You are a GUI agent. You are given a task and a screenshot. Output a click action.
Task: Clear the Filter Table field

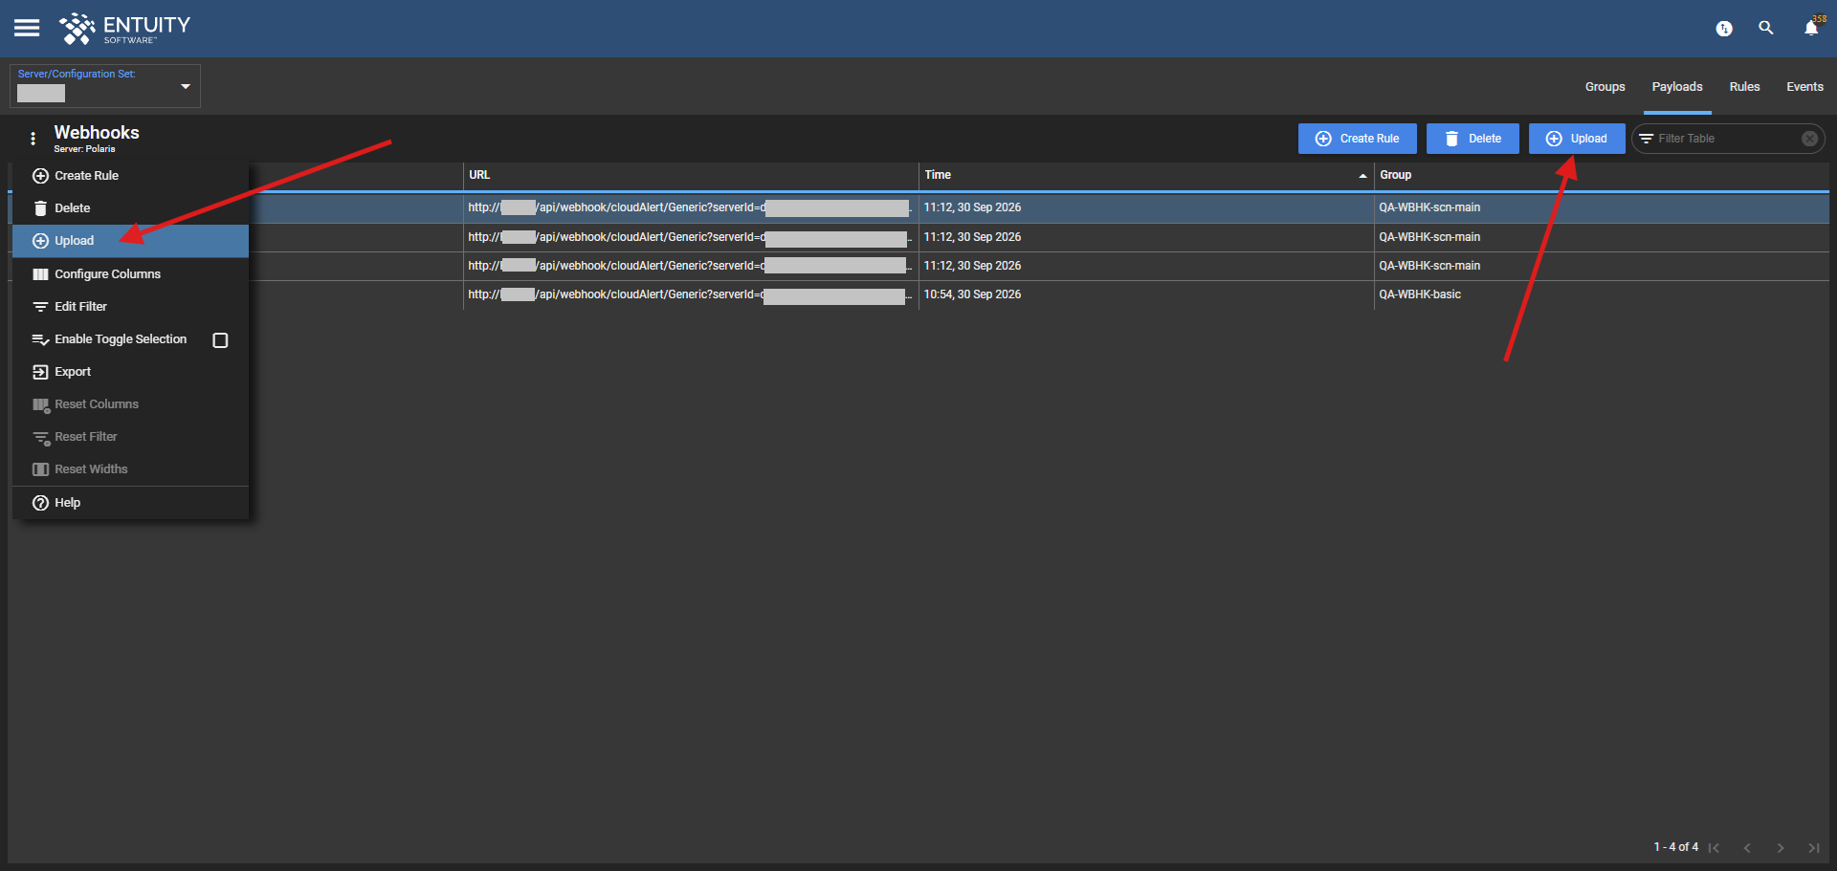1809,139
